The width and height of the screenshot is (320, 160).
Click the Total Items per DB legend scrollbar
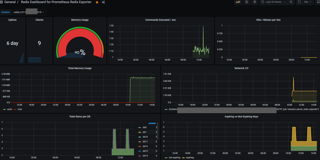[x=158, y=130]
